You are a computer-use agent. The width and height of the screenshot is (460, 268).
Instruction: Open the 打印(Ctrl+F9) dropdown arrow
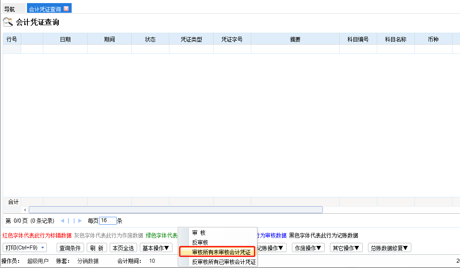[42, 248]
